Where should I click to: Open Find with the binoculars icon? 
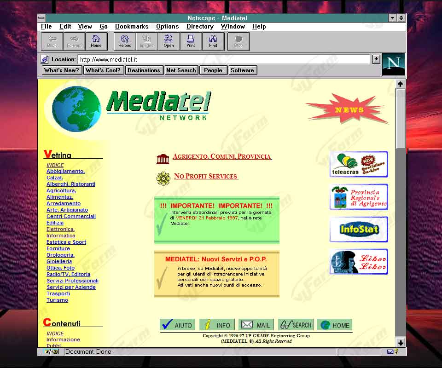213,41
